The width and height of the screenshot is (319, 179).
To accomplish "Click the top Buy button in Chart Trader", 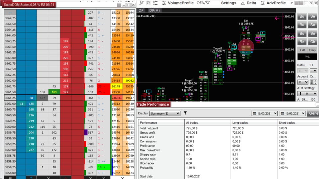I will (302, 16).
